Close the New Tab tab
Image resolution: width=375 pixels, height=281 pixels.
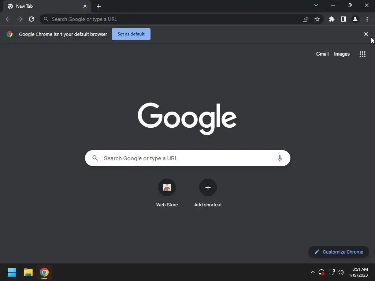pos(85,6)
